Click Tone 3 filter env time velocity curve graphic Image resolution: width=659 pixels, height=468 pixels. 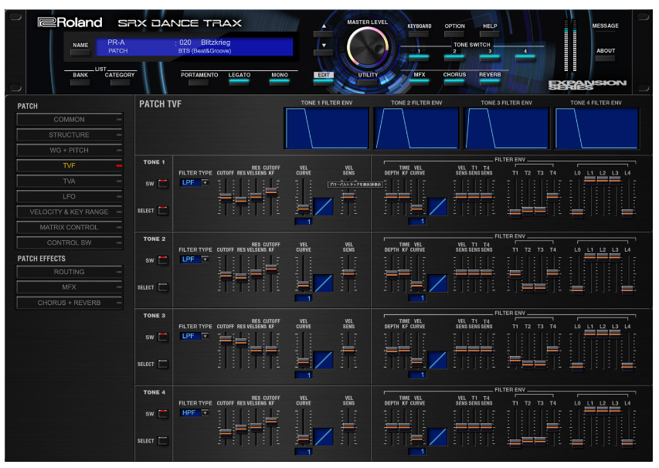(x=437, y=361)
